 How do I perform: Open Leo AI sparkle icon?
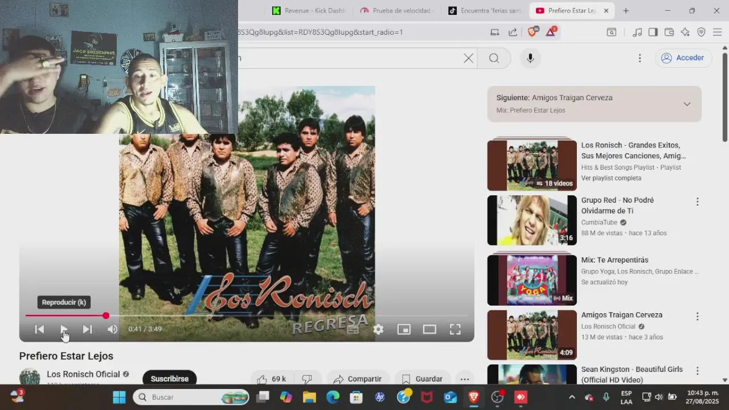tap(685, 32)
